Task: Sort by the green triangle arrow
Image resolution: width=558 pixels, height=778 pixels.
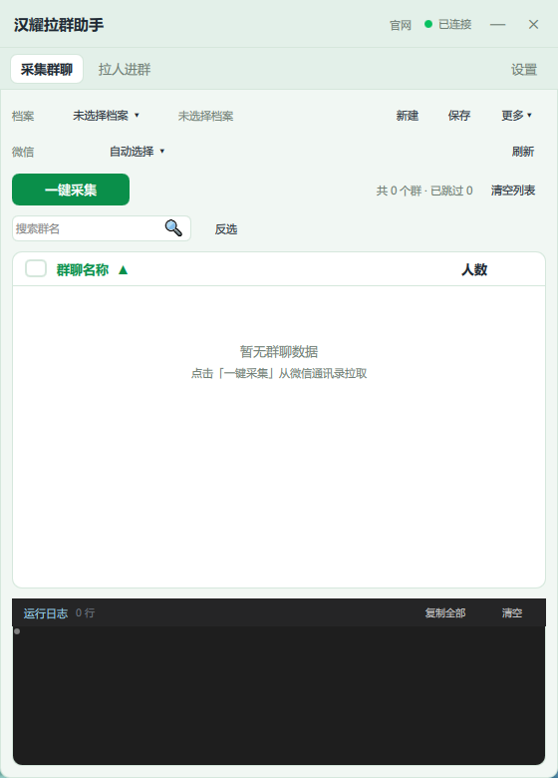Action: [123, 270]
